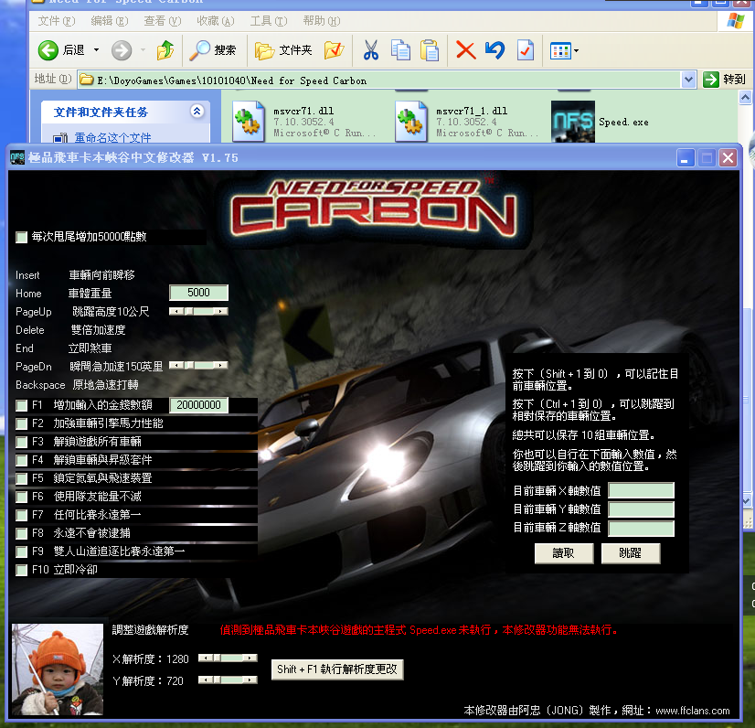Click the 目前車輛 Z 軸數值 input field

click(x=642, y=528)
